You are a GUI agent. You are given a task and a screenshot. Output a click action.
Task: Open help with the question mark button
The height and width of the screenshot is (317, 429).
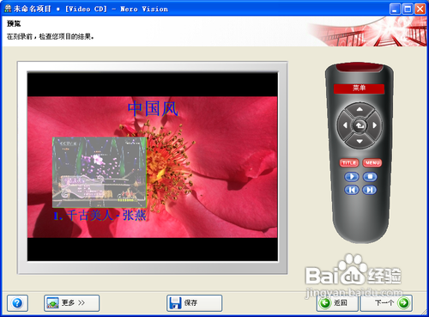(x=17, y=303)
